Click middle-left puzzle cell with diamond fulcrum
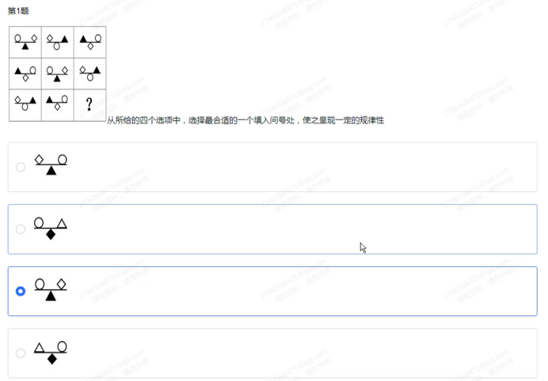 tap(25, 73)
